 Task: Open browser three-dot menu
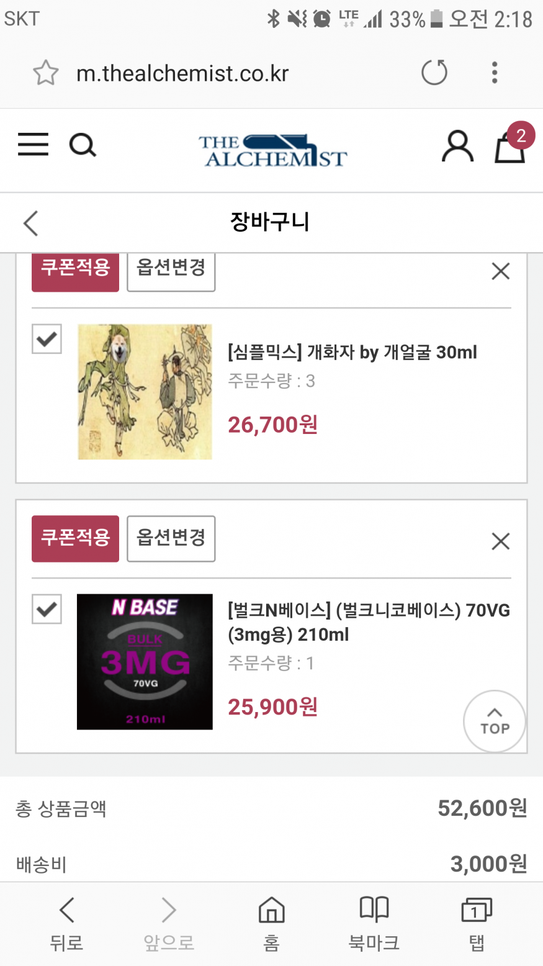click(x=494, y=73)
